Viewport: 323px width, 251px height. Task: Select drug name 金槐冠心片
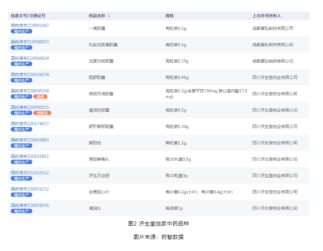pyautogui.click(x=99, y=192)
